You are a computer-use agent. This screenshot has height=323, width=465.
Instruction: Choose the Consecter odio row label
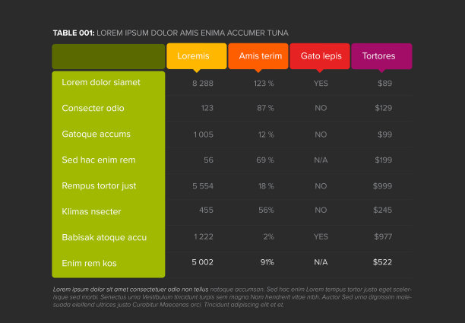93,109
